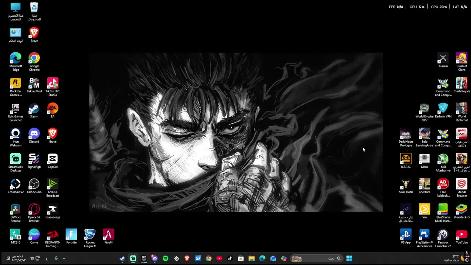Open Microsoft Edge desktop shortcut
Image resolution: width=471 pixels, height=265 pixels.
15,62
